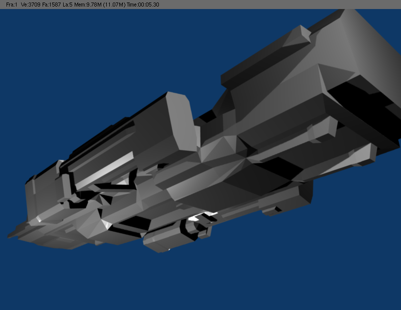Viewport: 401px width, 310px height.
Task: Select the 'Mem:9.78M (11.07M)' memory readout
Action: [100, 5]
